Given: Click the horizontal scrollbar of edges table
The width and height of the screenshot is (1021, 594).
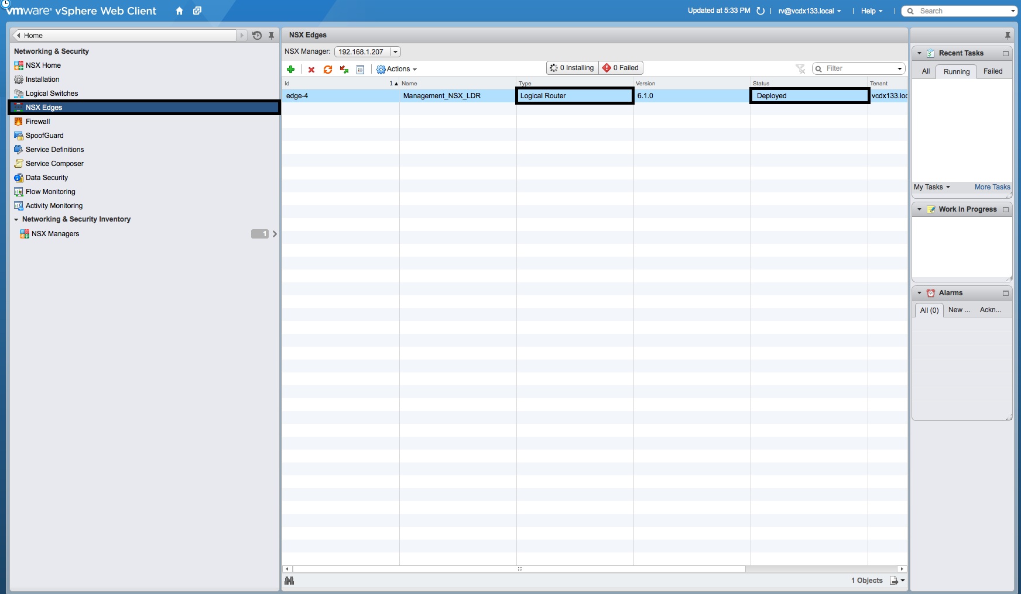Looking at the screenshot, I should tap(519, 569).
